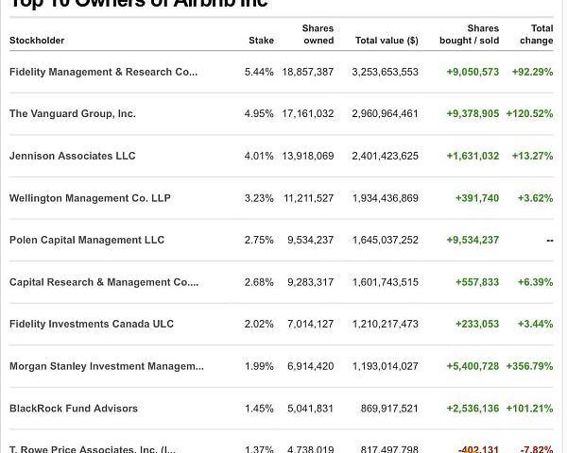The image size is (567, 453).
Task: Open Fidelity Management & Research Co. stockholder
Action: [x=103, y=72]
